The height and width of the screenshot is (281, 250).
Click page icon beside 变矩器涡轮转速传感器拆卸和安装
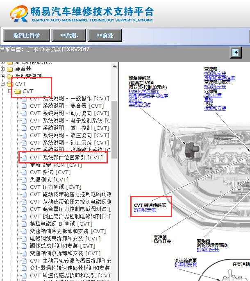[24, 268]
